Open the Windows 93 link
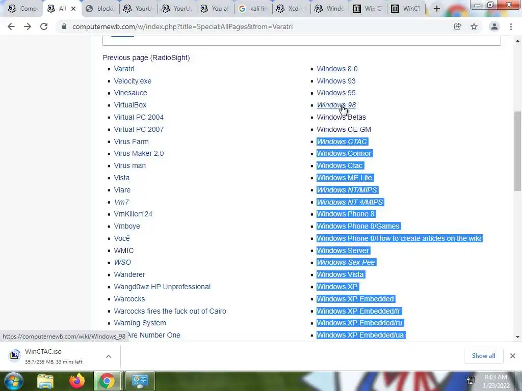 (x=336, y=81)
